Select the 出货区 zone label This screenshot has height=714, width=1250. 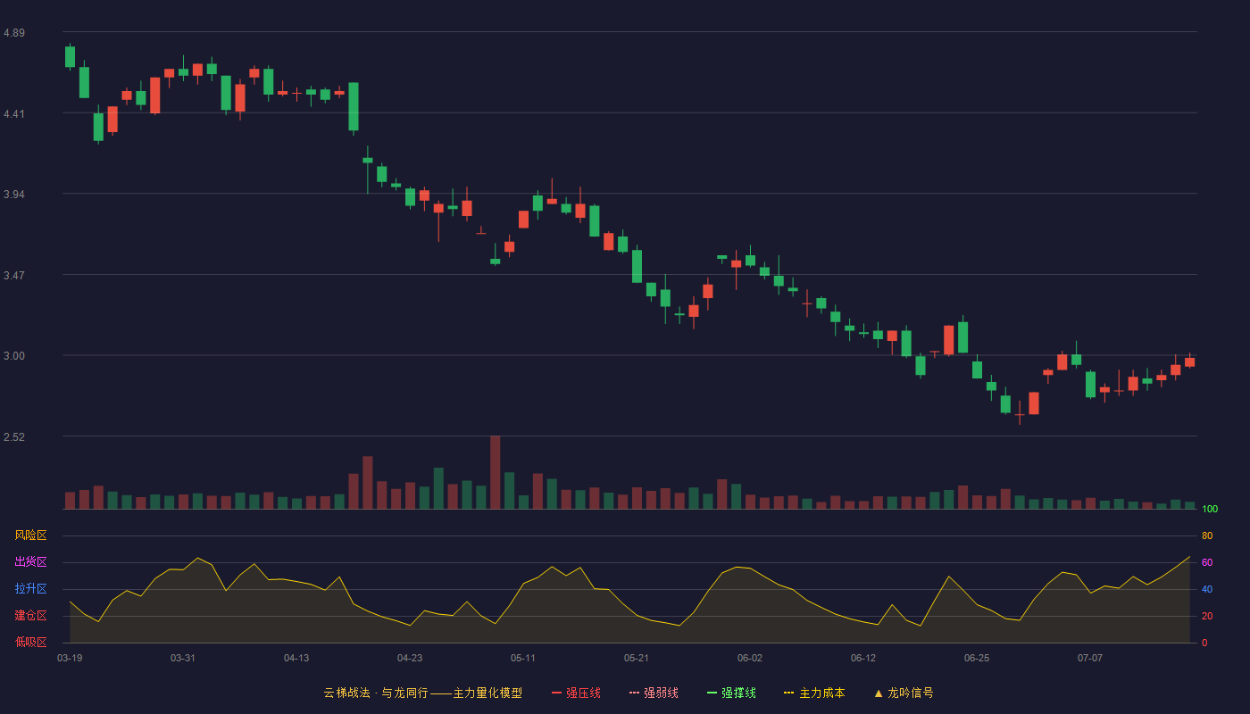pyautogui.click(x=30, y=562)
